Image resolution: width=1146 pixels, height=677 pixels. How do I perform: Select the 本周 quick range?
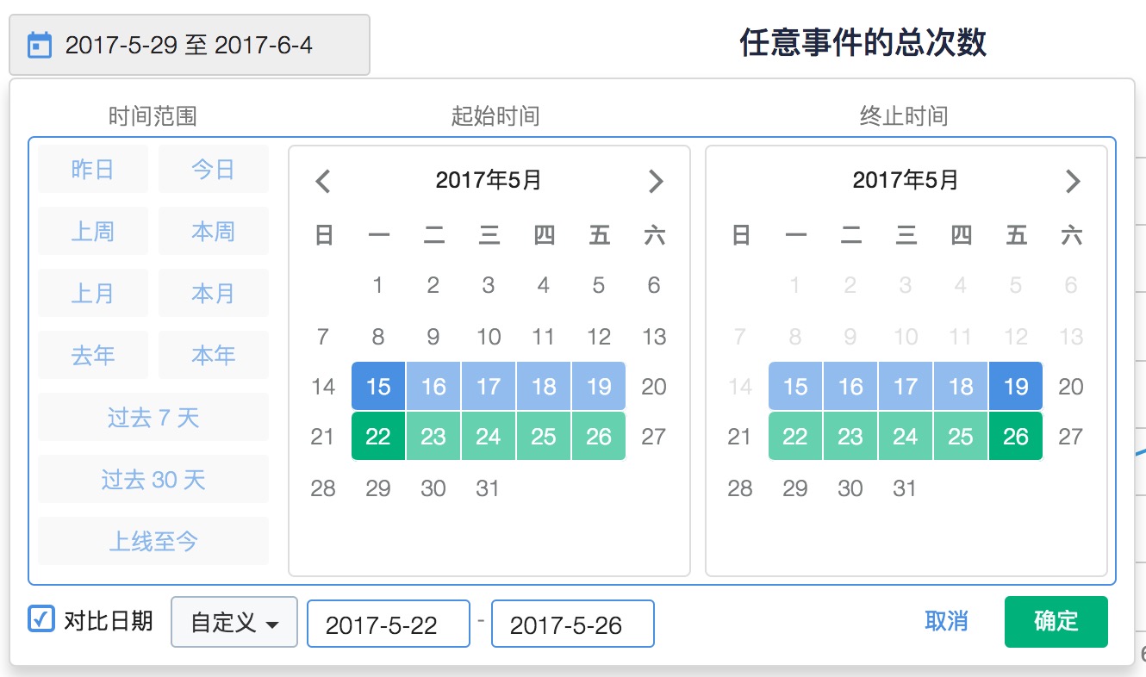[213, 232]
